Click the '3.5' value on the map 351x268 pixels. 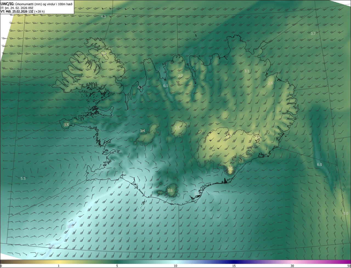[x=66, y=125]
